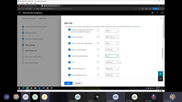The width and height of the screenshot is (182, 102).
Task: Open Excel from the taskbar
Action: click(51, 88)
